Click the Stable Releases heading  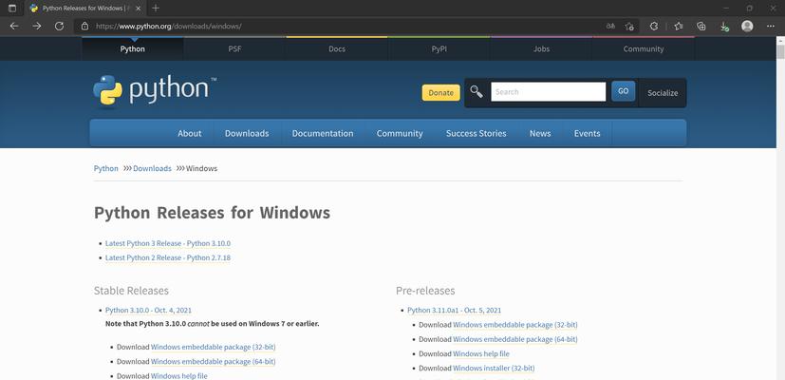pyautogui.click(x=131, y=291)
